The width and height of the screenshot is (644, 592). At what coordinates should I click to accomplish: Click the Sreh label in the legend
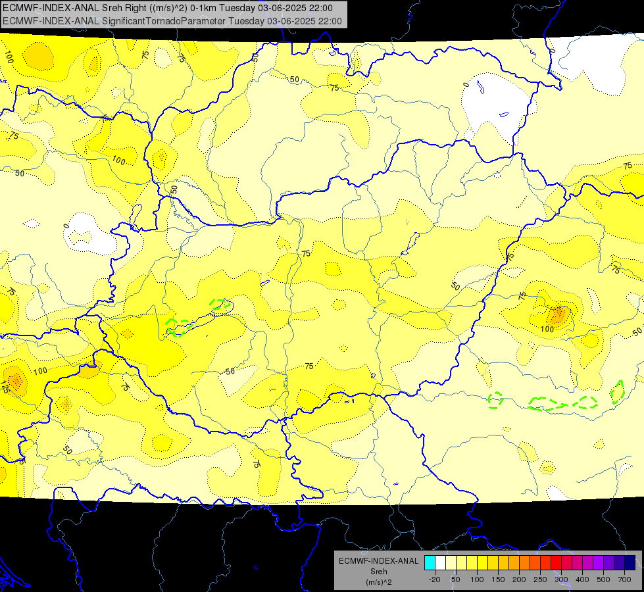378,572
